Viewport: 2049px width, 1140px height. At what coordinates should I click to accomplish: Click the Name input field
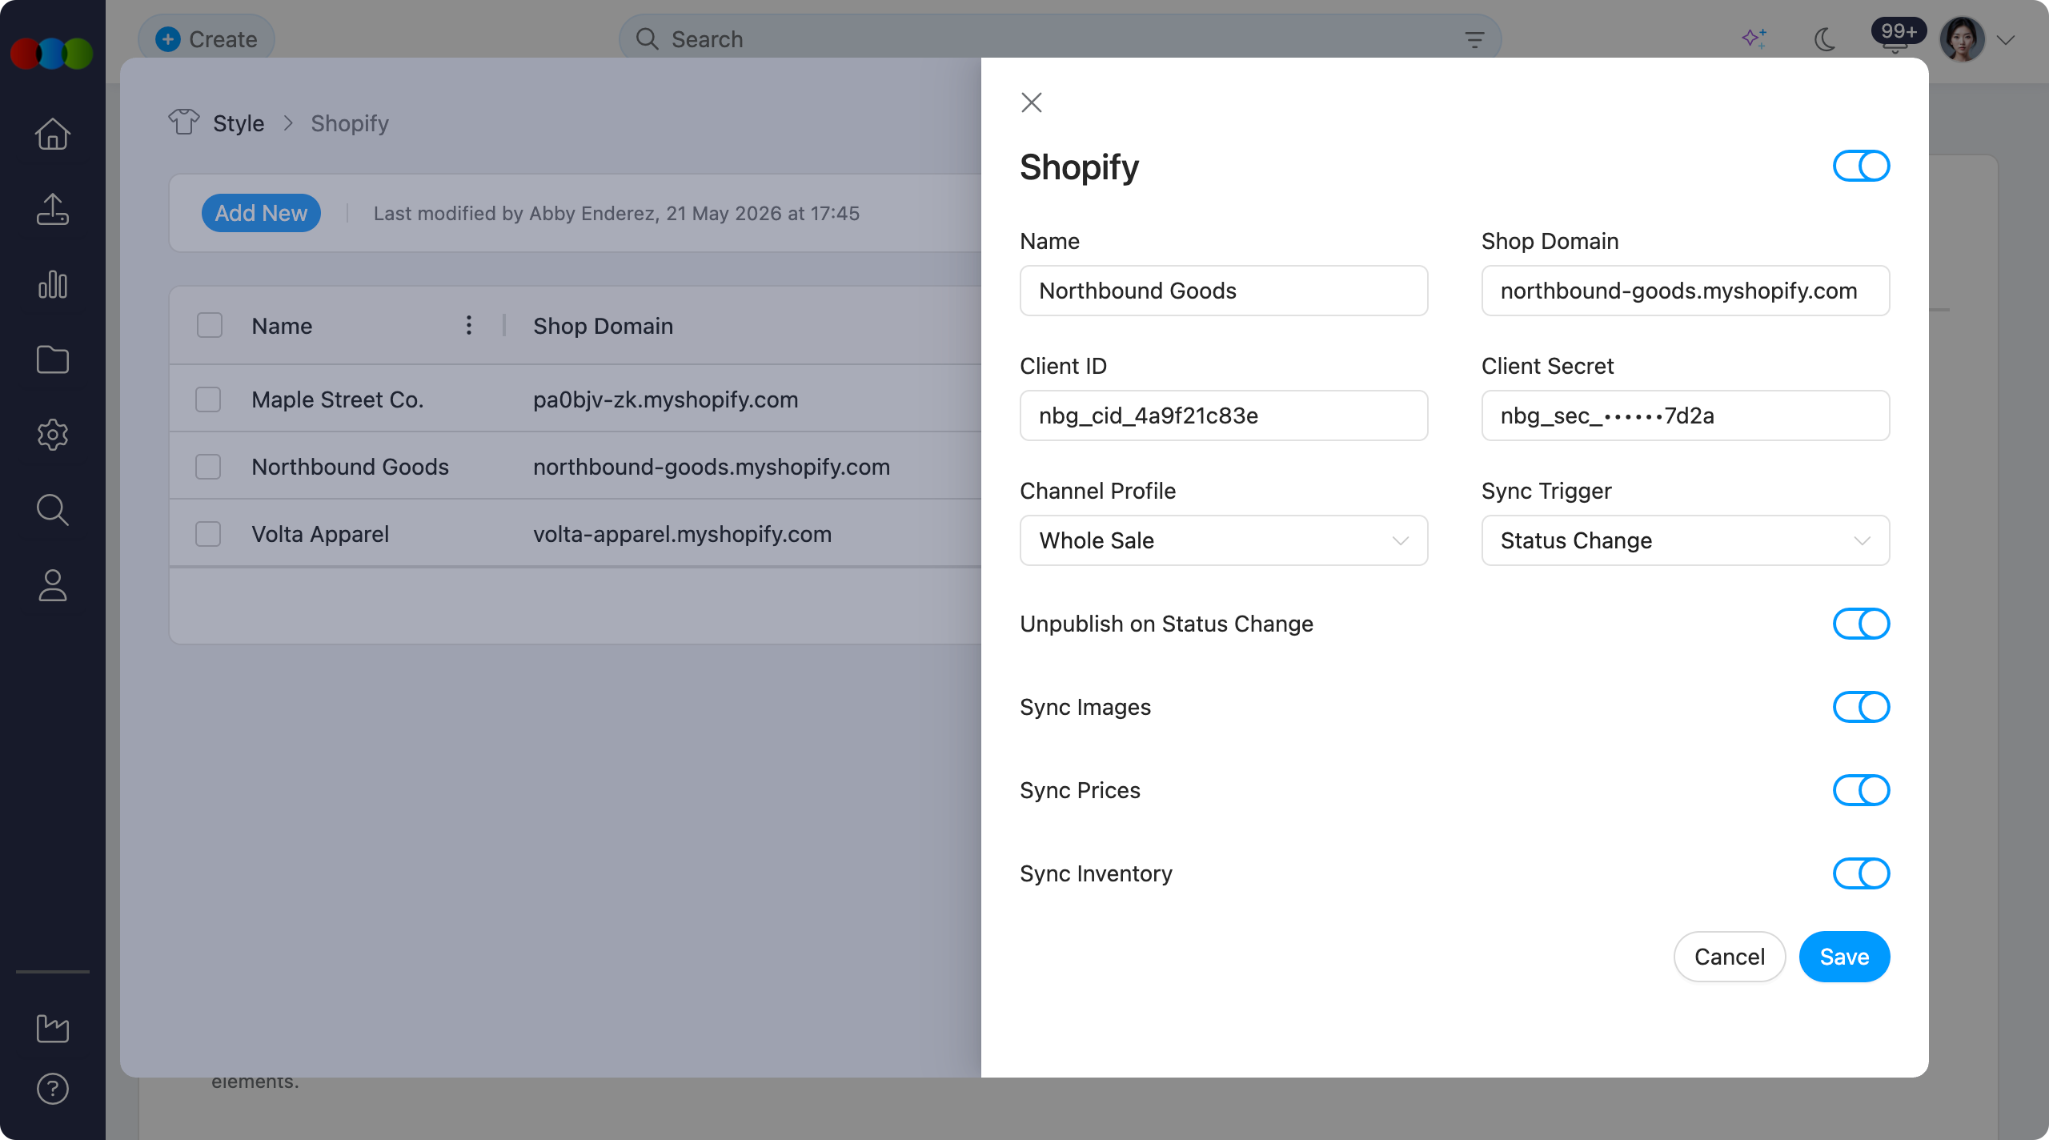1224,291
